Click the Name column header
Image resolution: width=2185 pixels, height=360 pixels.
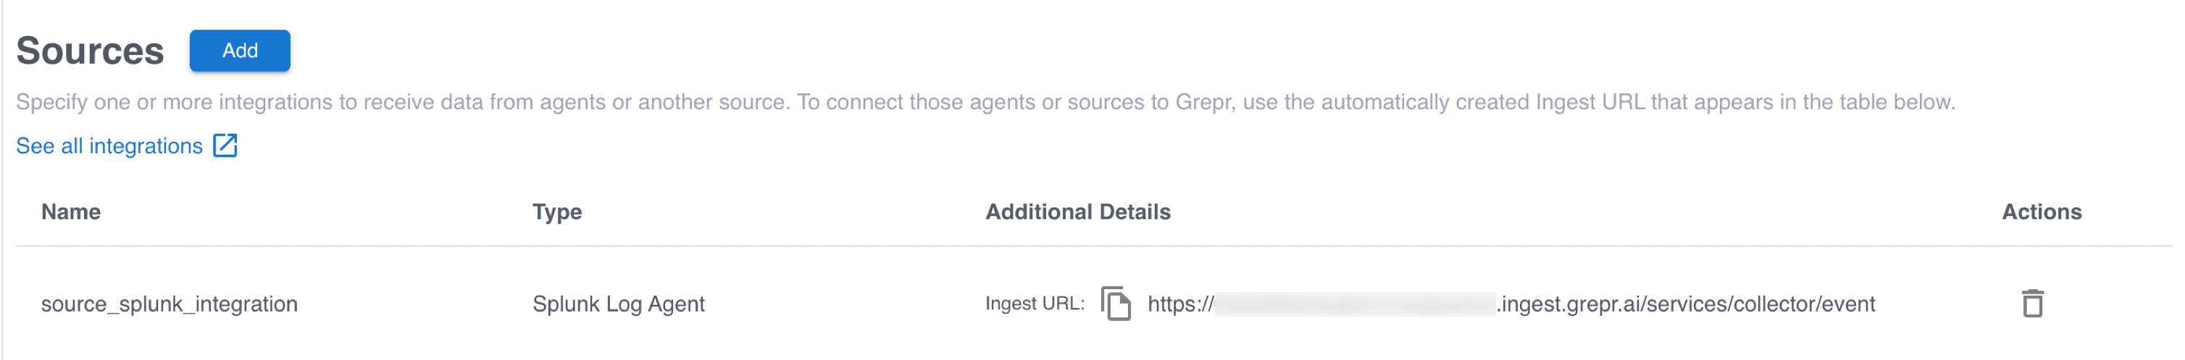71,212
